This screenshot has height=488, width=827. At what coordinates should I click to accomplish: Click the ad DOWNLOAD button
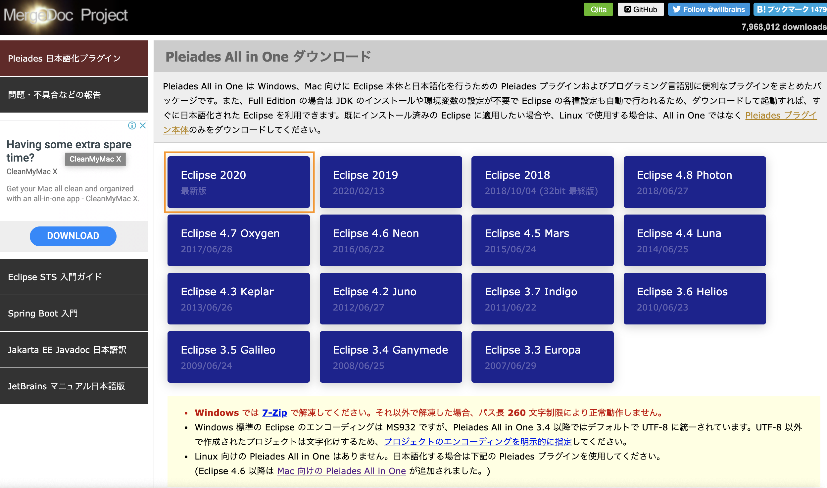coord(73,236)
